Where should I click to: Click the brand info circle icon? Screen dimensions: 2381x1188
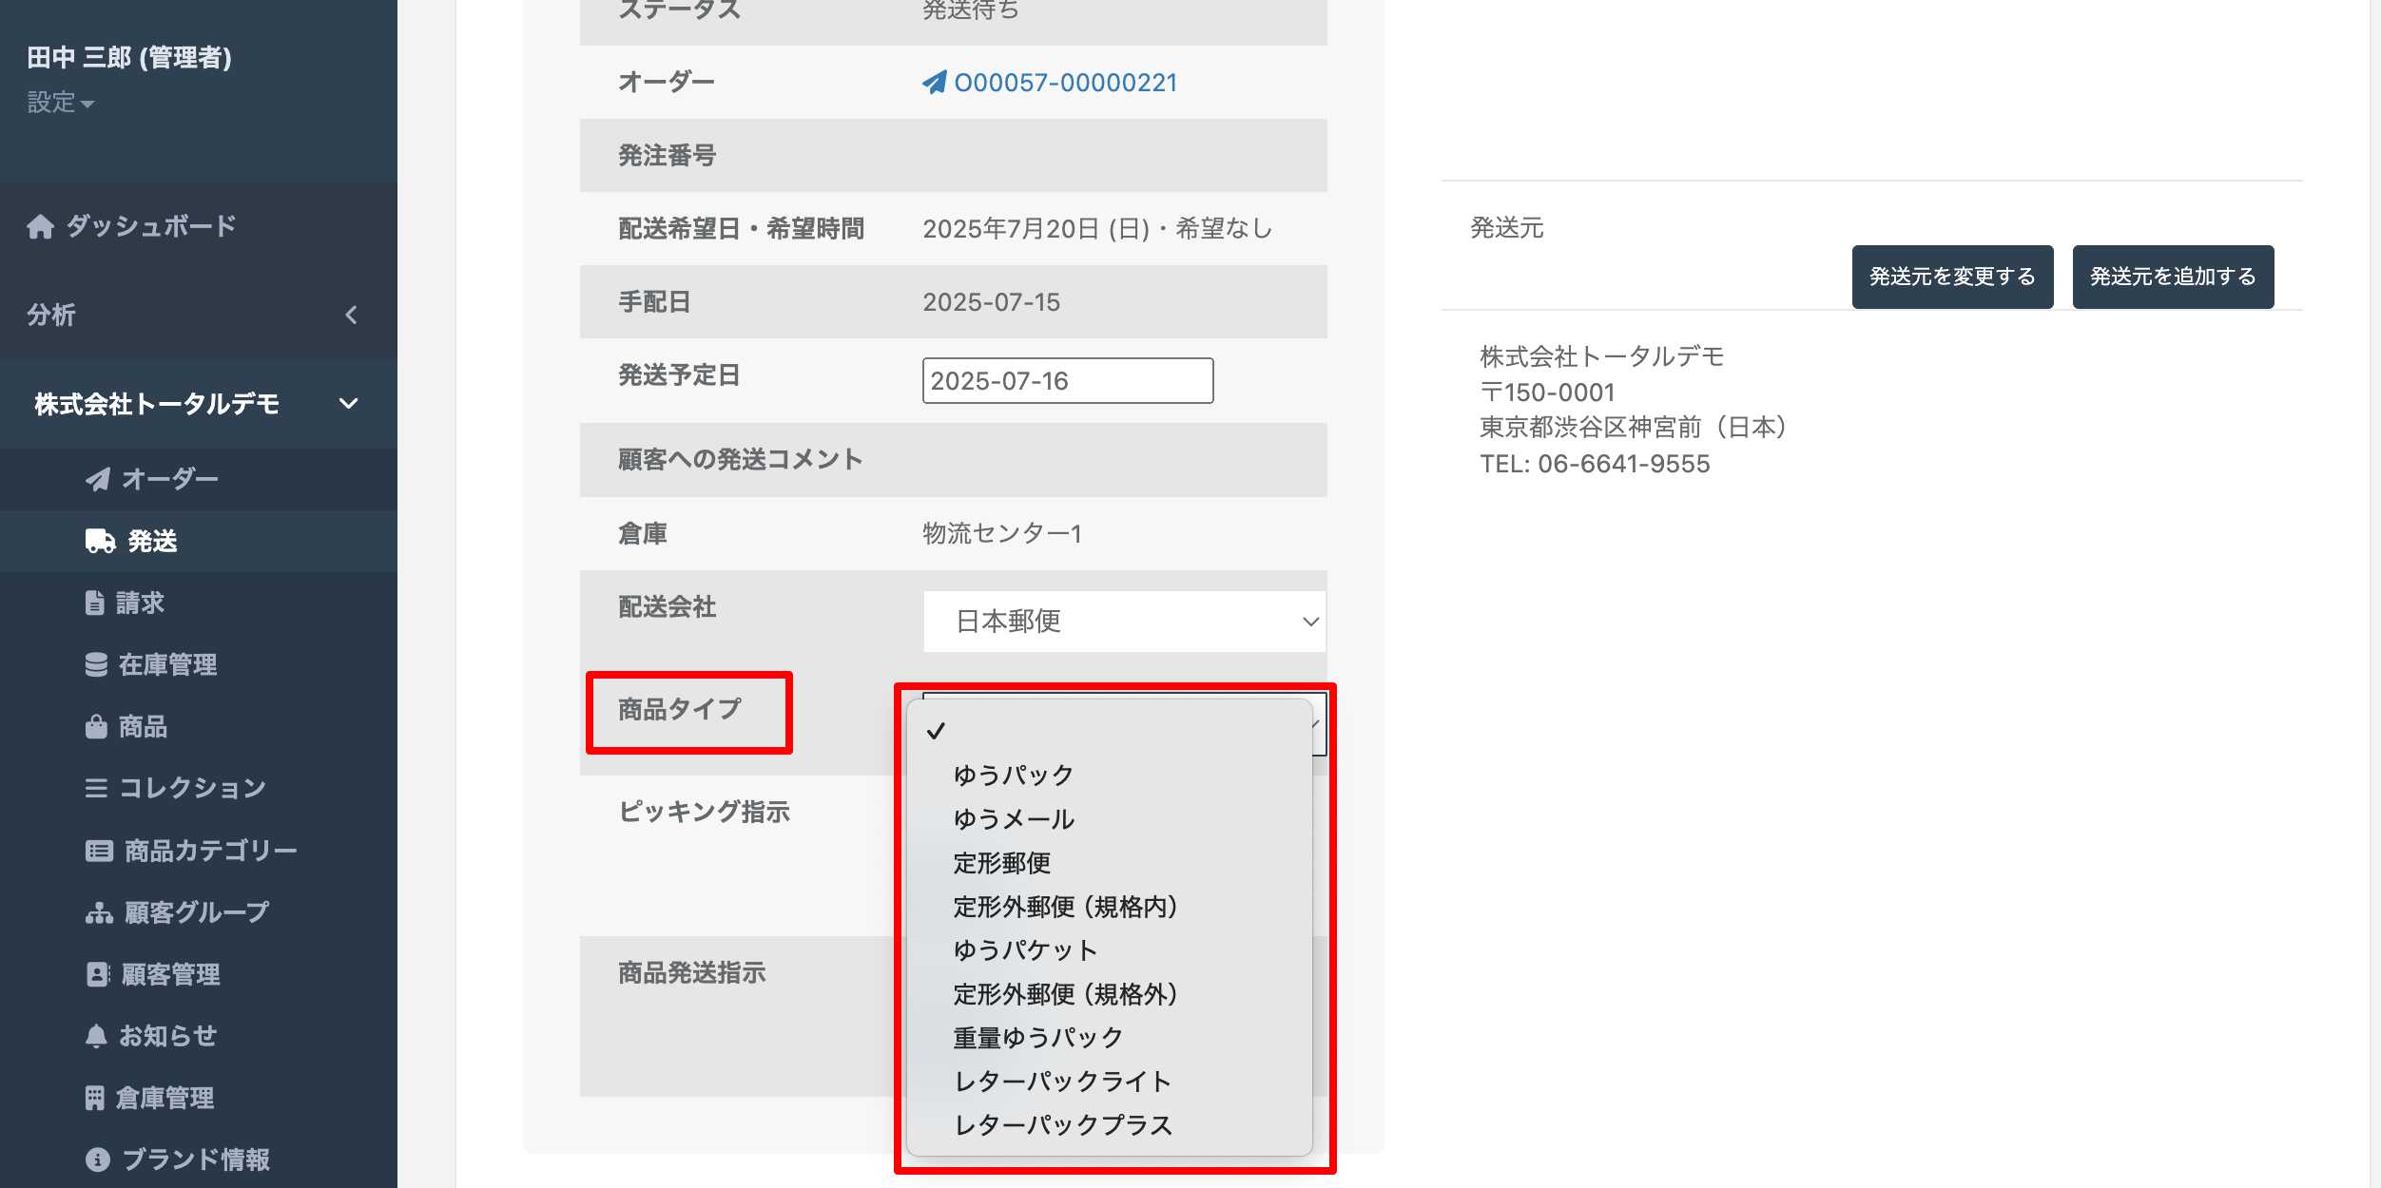(x=98, y=1159)
